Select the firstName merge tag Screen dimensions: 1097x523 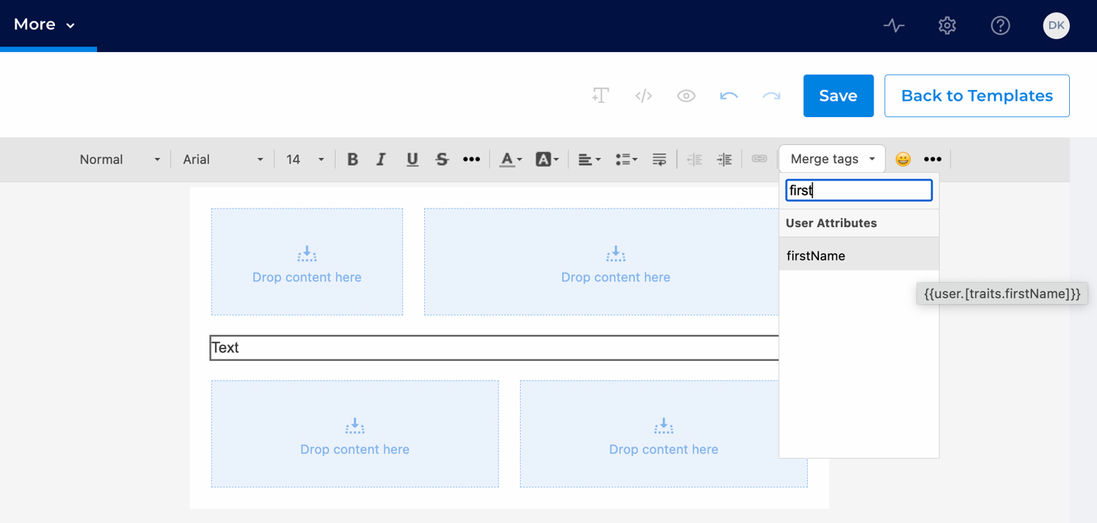(859, 256)
